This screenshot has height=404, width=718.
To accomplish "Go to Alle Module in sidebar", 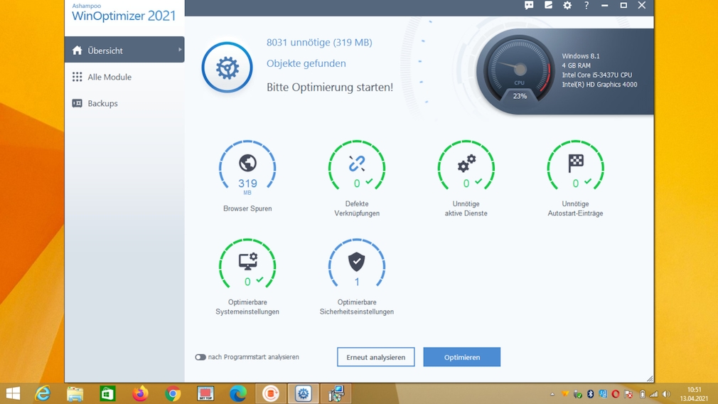I will [109, 77].
